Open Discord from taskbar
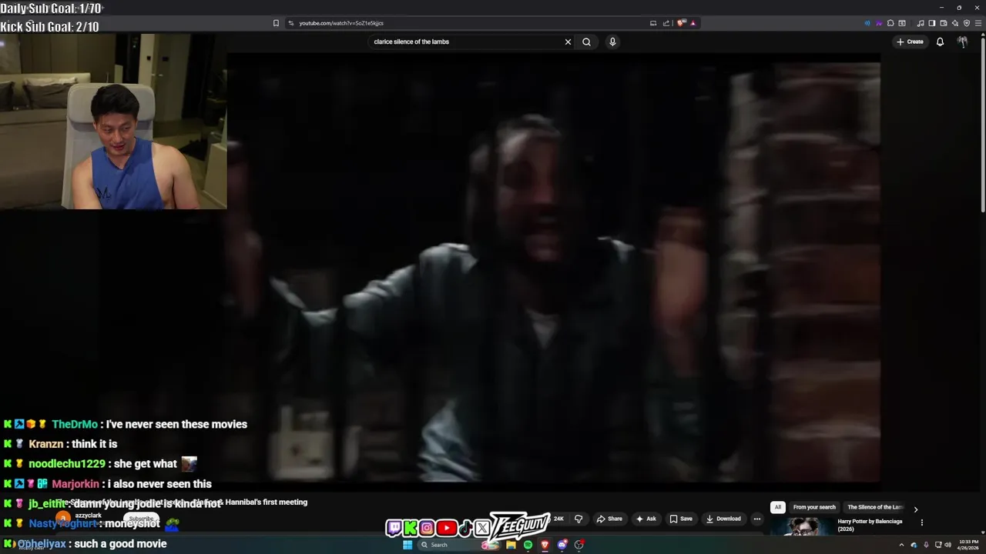Viewport: 986px width, 554px height. point(562,545)
